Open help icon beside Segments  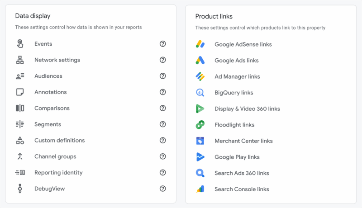point(163,124)
